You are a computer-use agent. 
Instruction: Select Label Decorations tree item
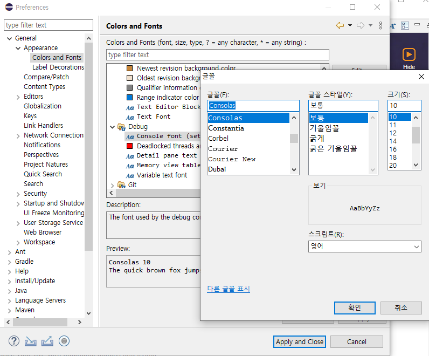pyautogui.click(x=58, y=67)
